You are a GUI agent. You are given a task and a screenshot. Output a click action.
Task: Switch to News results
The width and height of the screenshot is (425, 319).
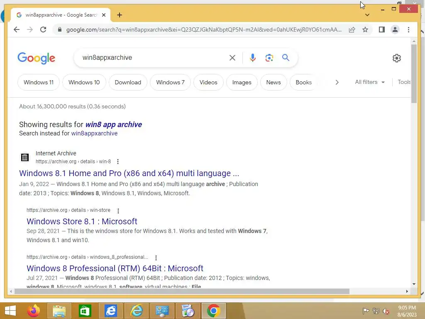click(x=274, y=82)
